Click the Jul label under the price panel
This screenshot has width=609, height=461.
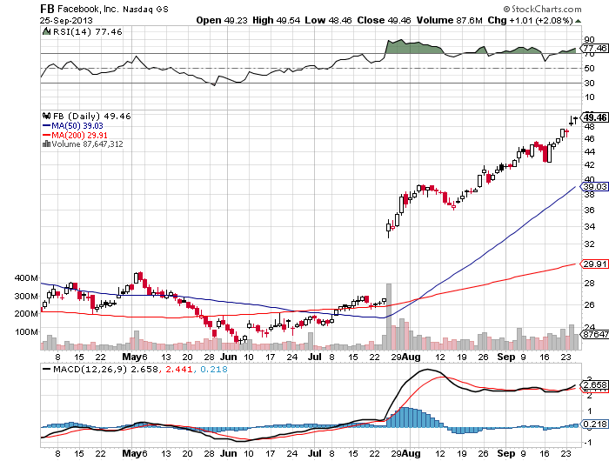315,357
